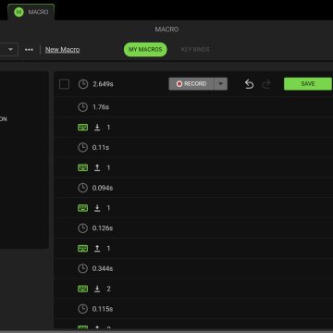
Task: Click the green M logo icon
Action: [19, 12]
